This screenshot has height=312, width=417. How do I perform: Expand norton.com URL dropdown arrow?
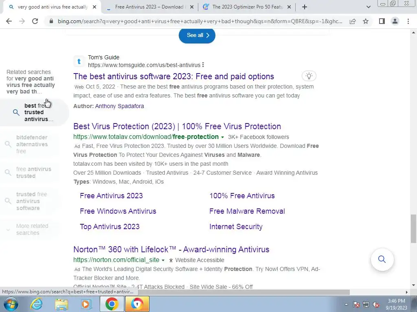pyautogui.click(x=163, y=260)
